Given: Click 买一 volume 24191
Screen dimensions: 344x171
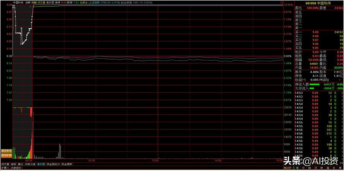Looking at the screenshot, I should 338,32.
